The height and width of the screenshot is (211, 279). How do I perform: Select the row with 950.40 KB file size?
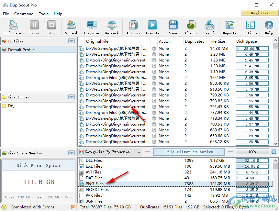[175, 83]
